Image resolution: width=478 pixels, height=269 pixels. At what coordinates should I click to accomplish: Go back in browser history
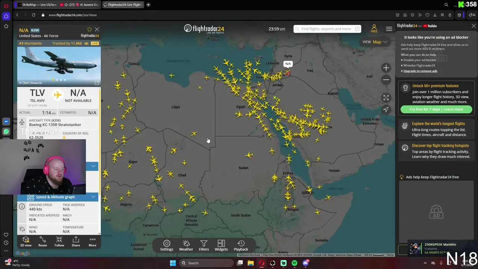(17, 15)
